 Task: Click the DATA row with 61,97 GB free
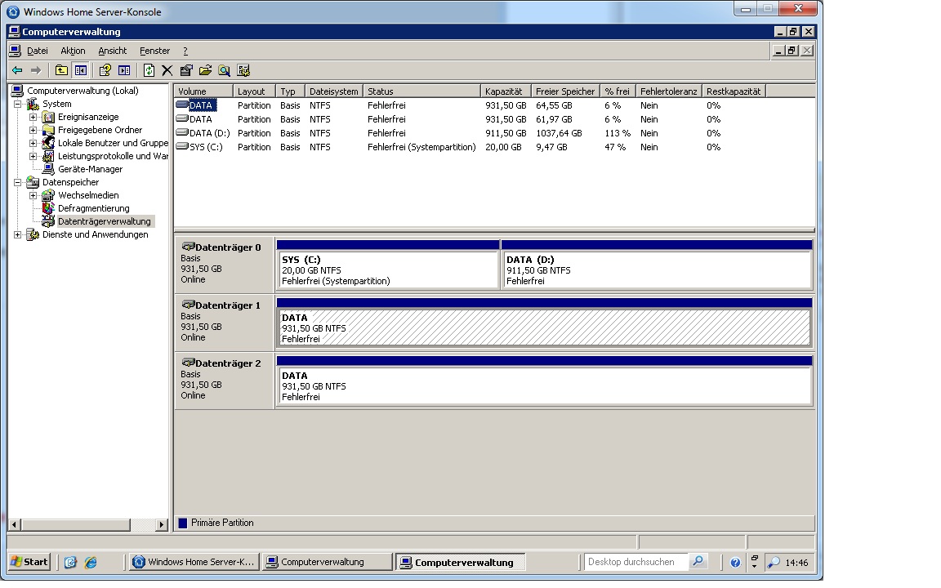pos(496,118)
